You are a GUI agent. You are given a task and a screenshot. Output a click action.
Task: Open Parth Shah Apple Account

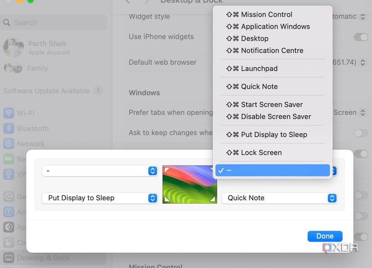click(x=37, y=47)
